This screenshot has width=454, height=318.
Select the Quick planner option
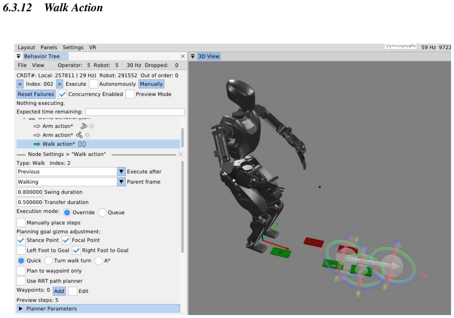[x=21, y=261]
